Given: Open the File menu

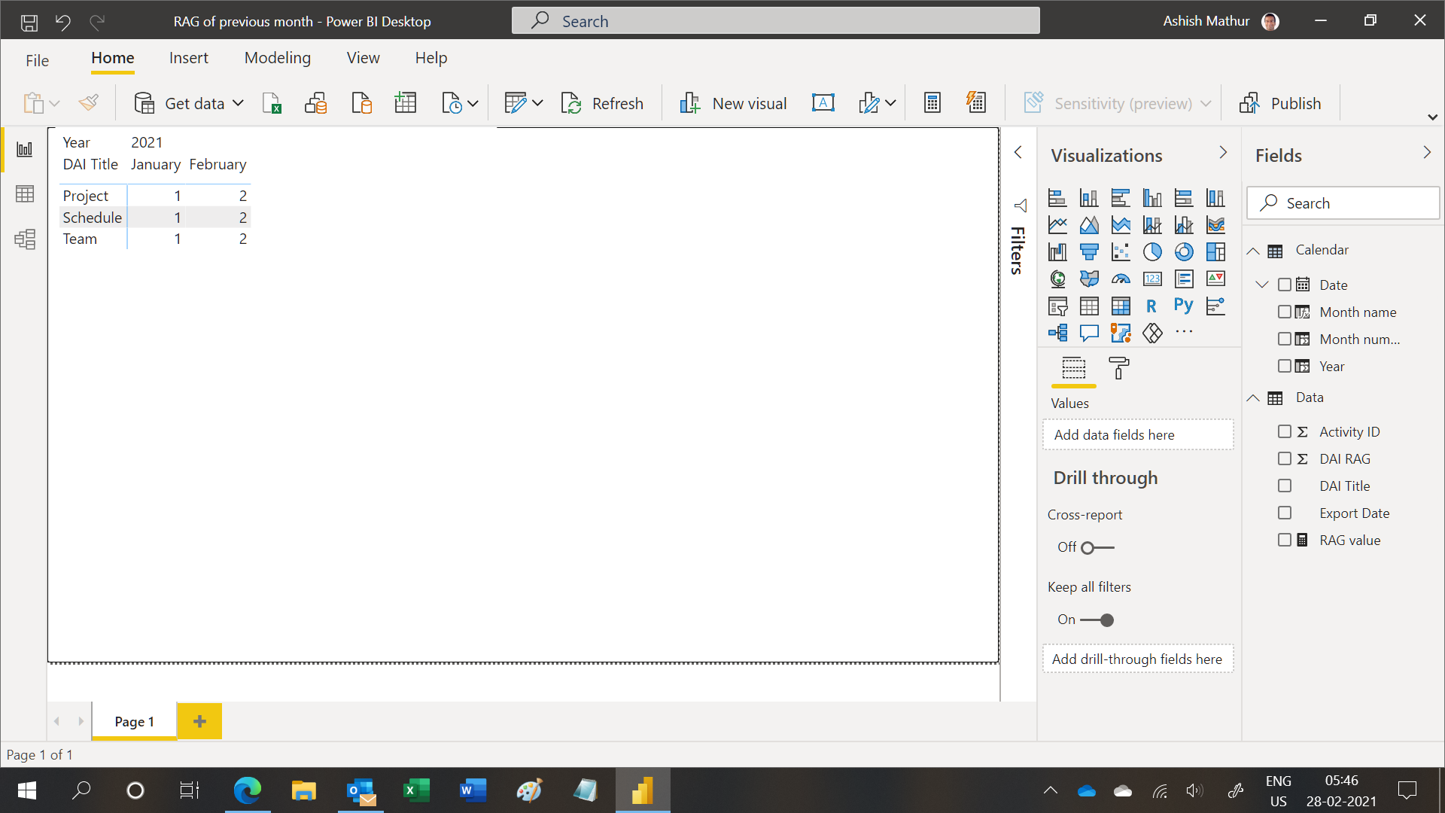Looking at the screenshot, I should click(37, 60).
